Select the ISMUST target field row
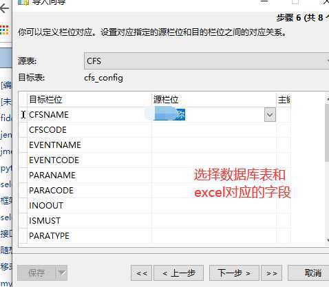The height and width of the screenshot is (287, 329). pyautogui.click(x=89, y=221)
